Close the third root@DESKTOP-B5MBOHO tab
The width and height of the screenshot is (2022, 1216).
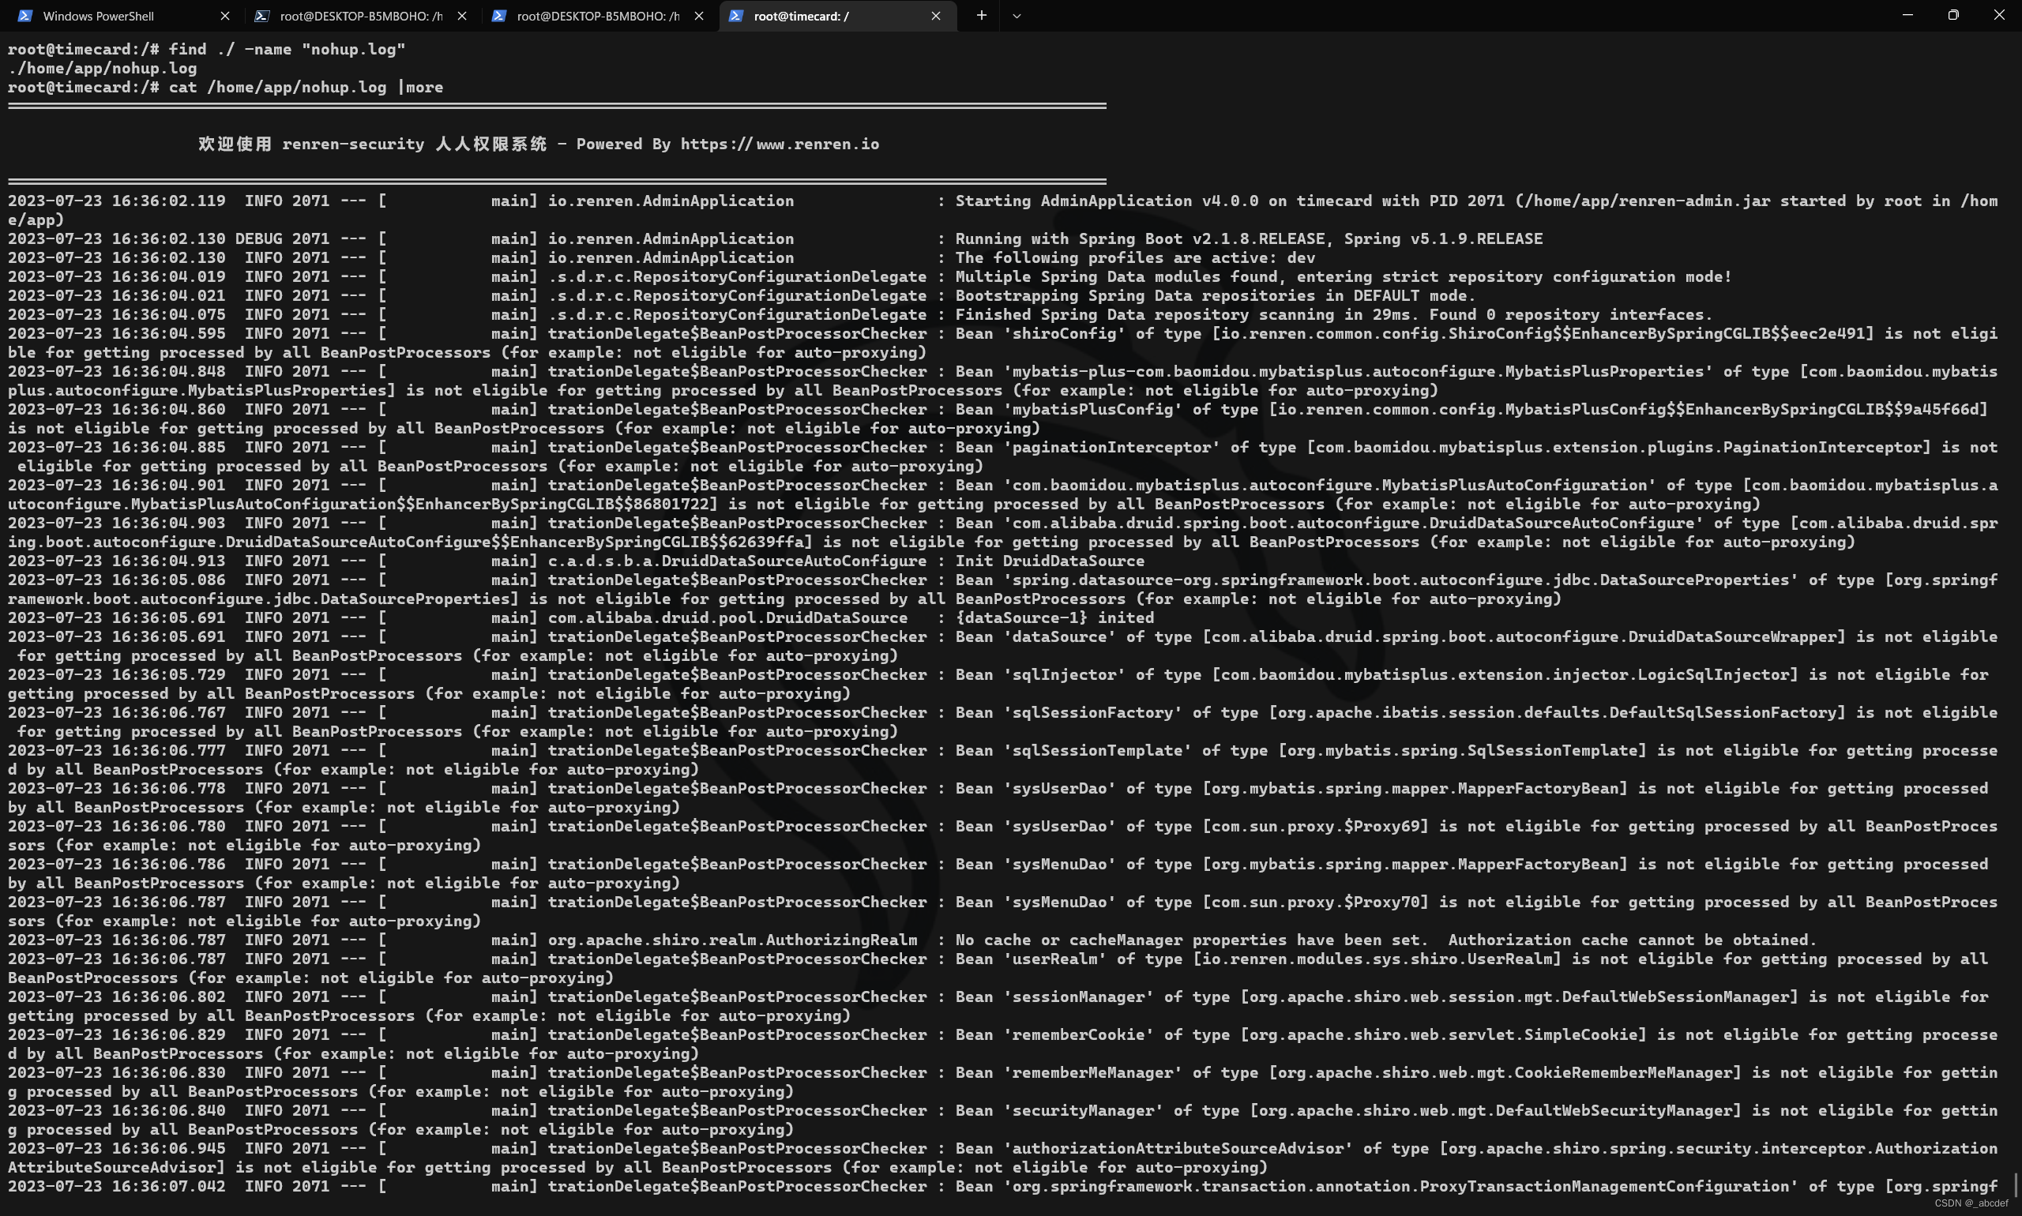[698, 16]
